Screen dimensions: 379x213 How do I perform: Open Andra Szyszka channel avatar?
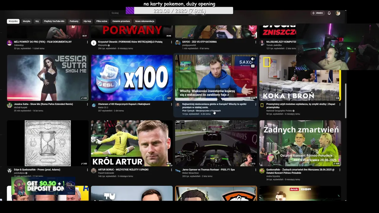(262, 171)
